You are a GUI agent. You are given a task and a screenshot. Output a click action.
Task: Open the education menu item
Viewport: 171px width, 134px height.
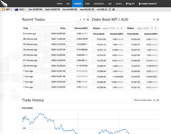pos(99,4)
